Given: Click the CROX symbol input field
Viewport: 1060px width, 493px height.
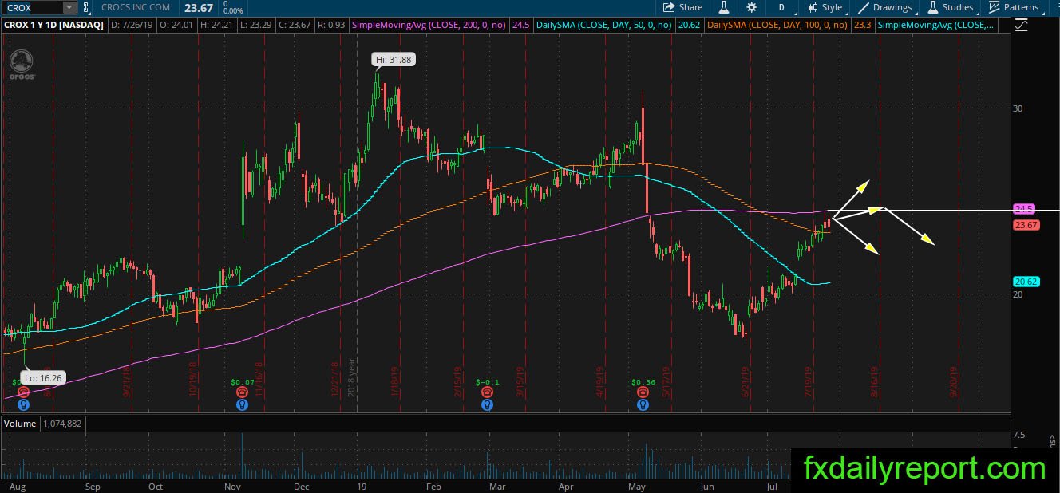Looking at the screenshot, I should (x=33, y=7).
